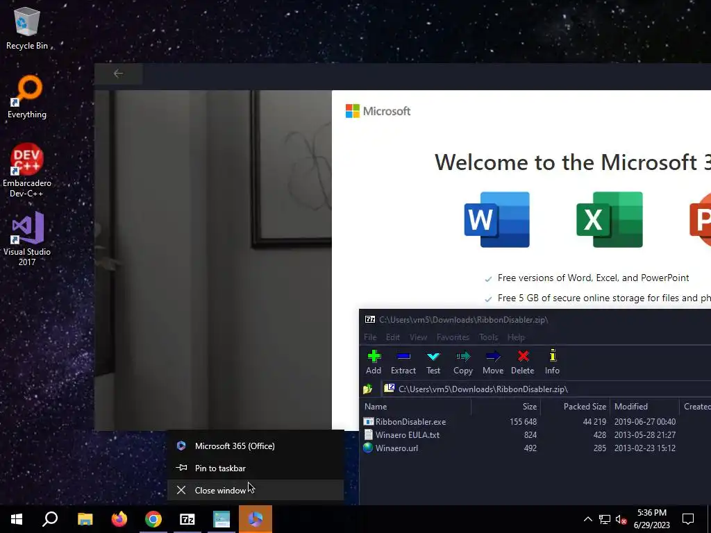Click the Copy icon in 7-Zip

coord(463,356)
